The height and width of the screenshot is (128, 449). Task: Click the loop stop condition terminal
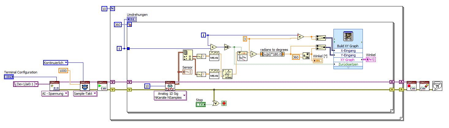pos(224,104)
